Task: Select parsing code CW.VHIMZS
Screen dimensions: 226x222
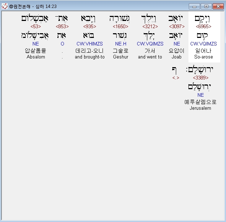Action: [x=90, y=44]
